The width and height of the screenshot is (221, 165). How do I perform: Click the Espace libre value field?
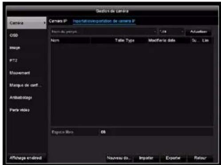pos(156,132)
